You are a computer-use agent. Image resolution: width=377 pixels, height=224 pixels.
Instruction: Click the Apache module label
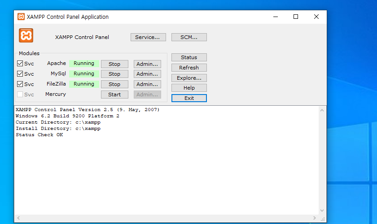pyautogui.click(x=57, y=63)
